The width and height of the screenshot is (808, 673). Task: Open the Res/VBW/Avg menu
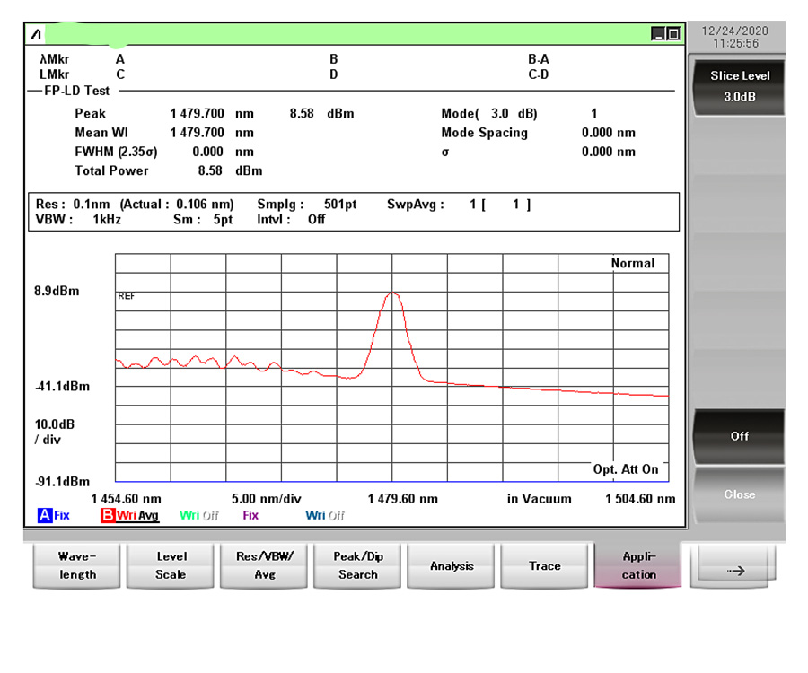click(x=265, y=566)
